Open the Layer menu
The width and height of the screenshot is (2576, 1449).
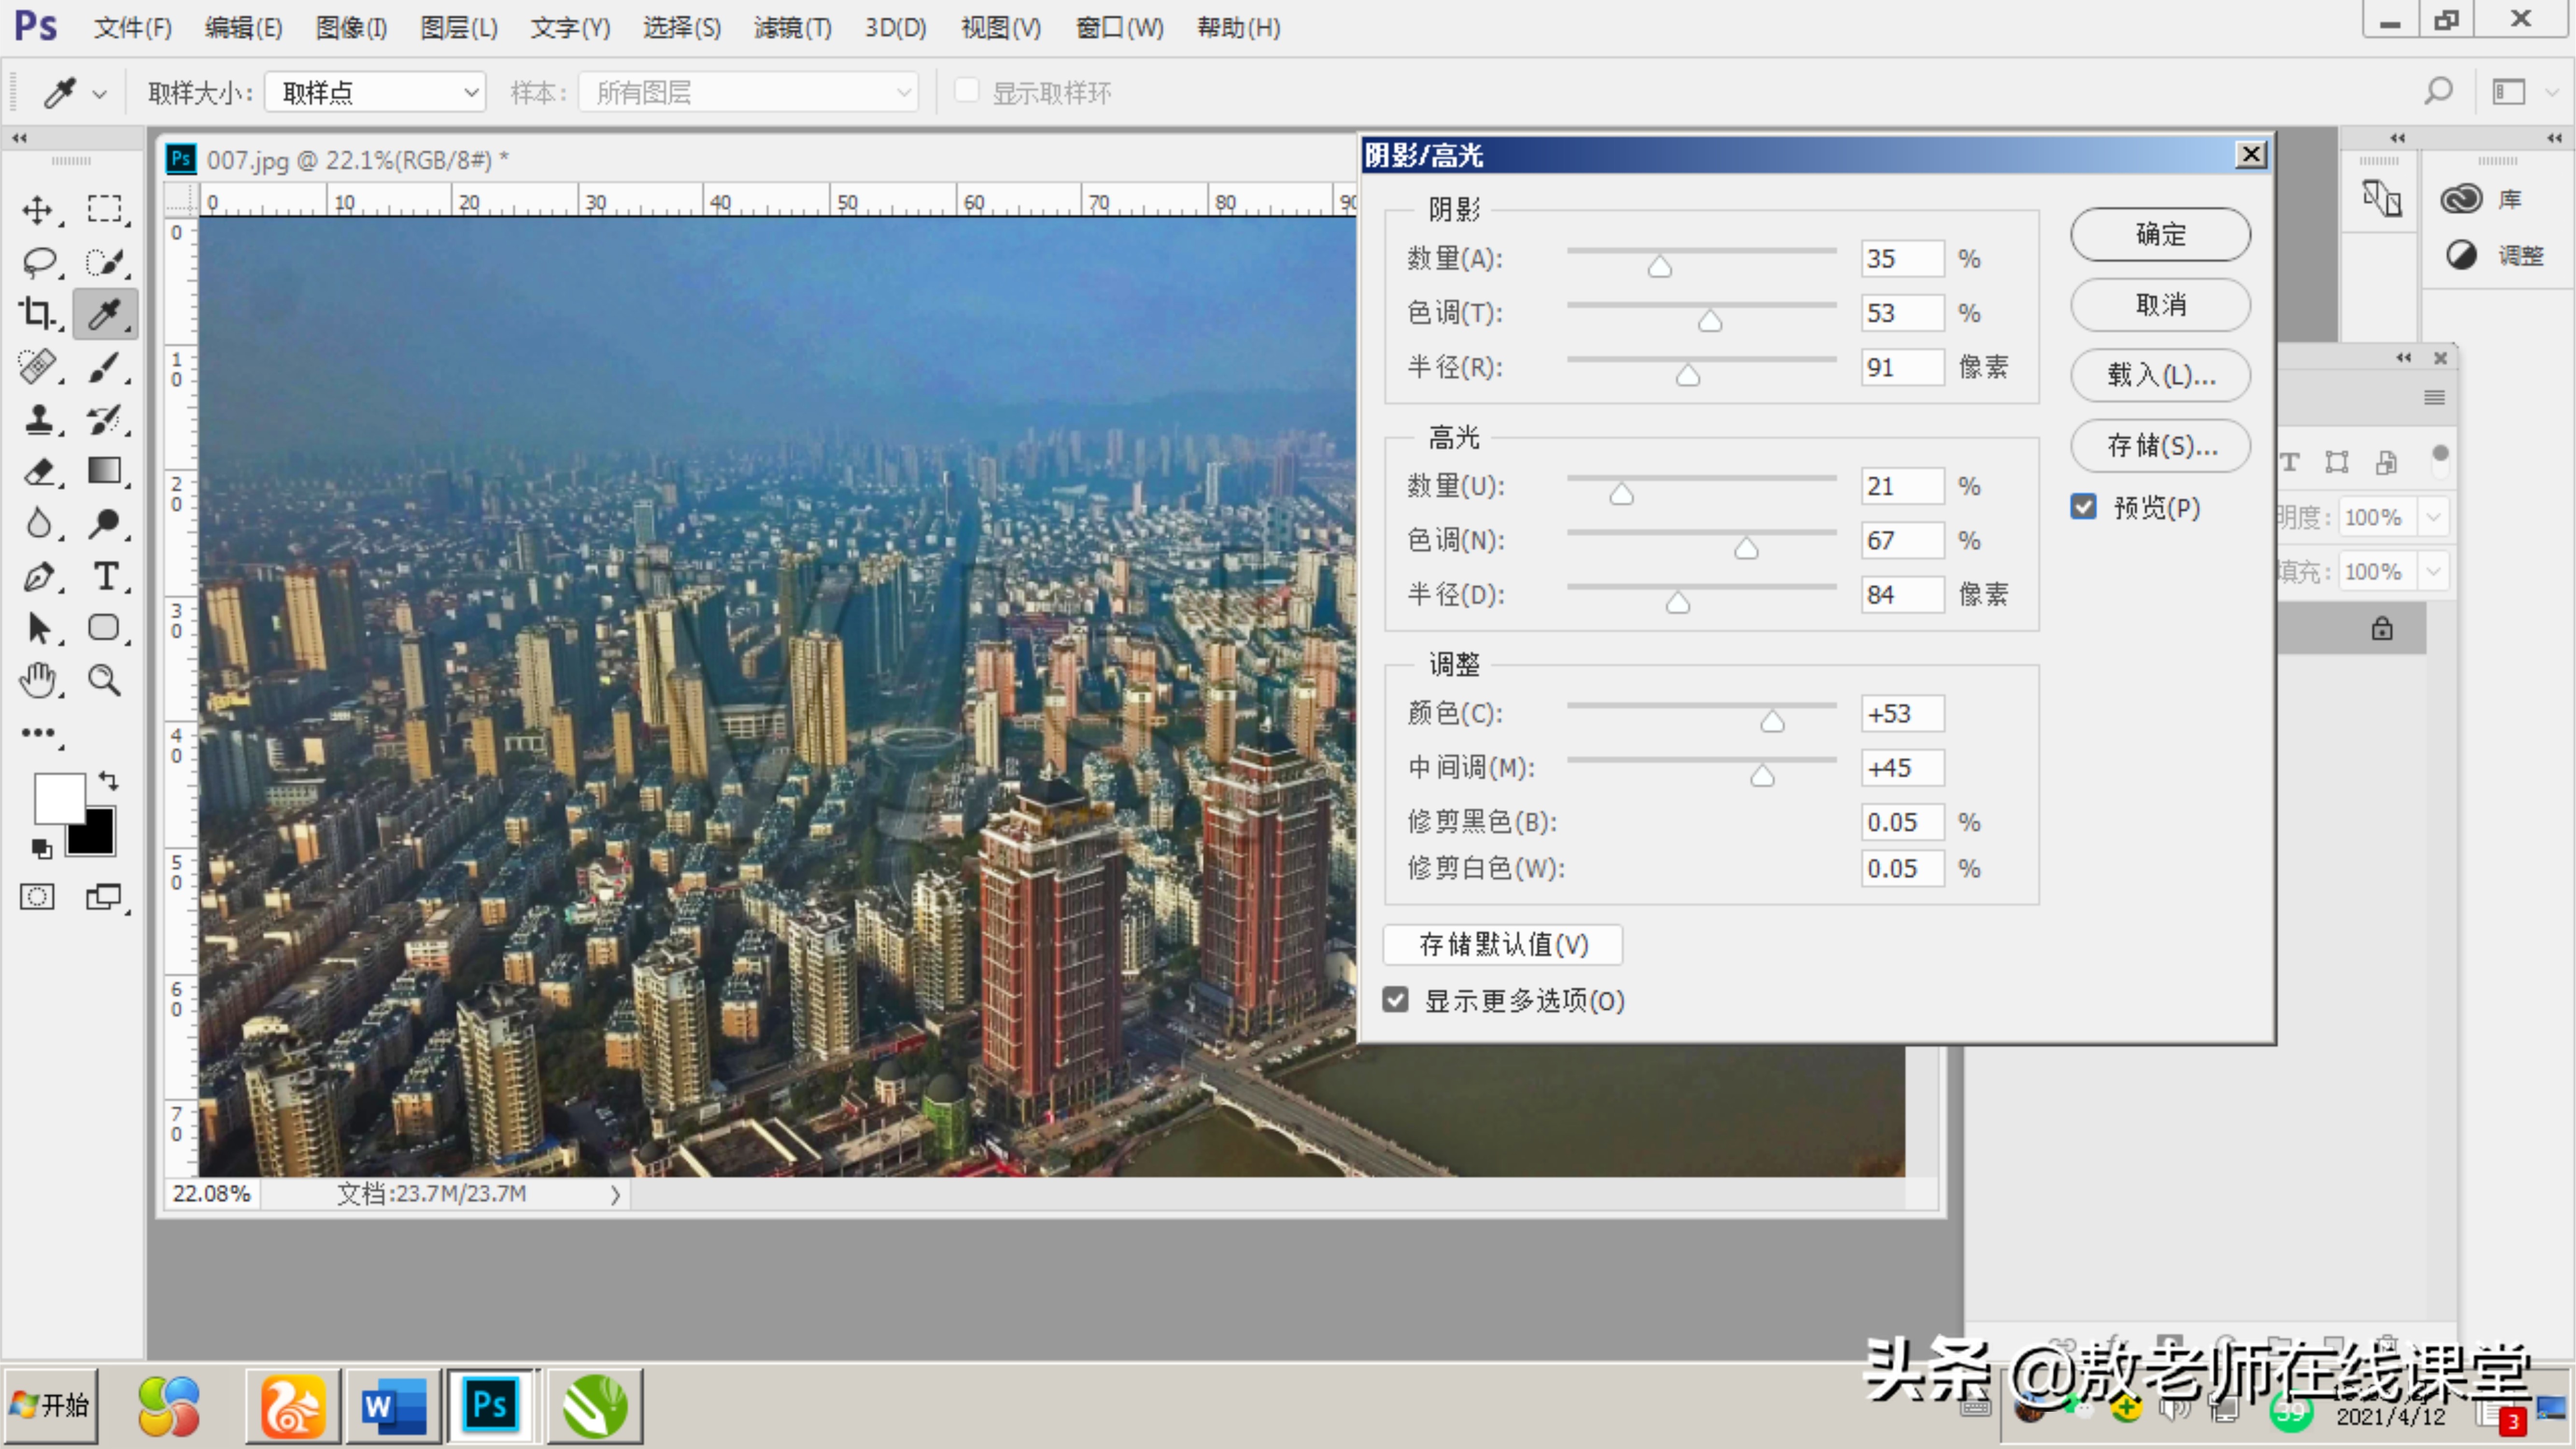458,27
